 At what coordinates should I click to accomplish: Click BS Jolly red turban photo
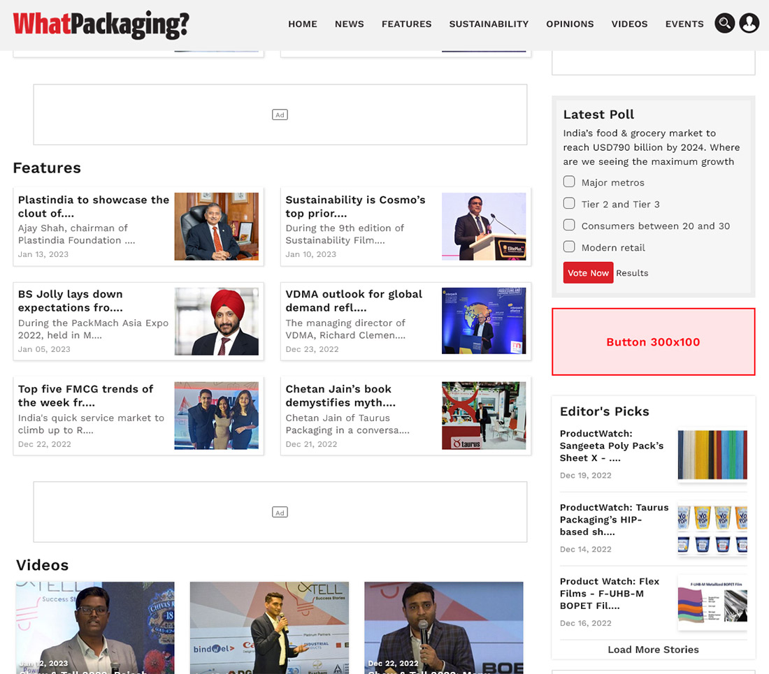(216, 321)
